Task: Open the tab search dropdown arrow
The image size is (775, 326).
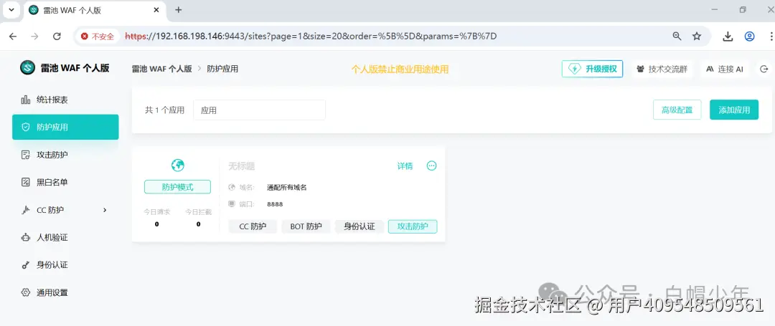Action: coord(11,10)
